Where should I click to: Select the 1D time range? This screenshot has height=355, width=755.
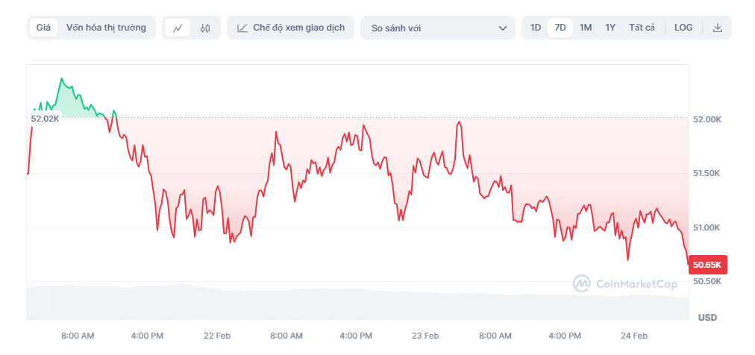[536, 28]
